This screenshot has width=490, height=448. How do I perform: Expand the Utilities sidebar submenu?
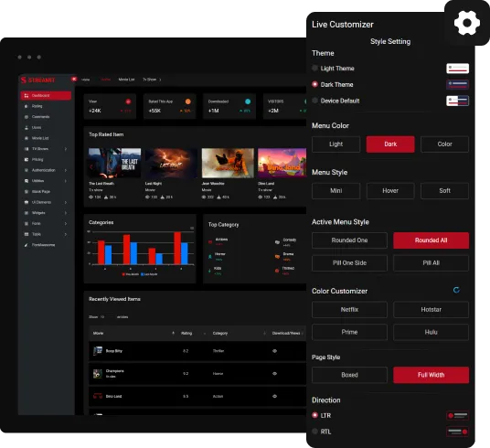(66, 181)
